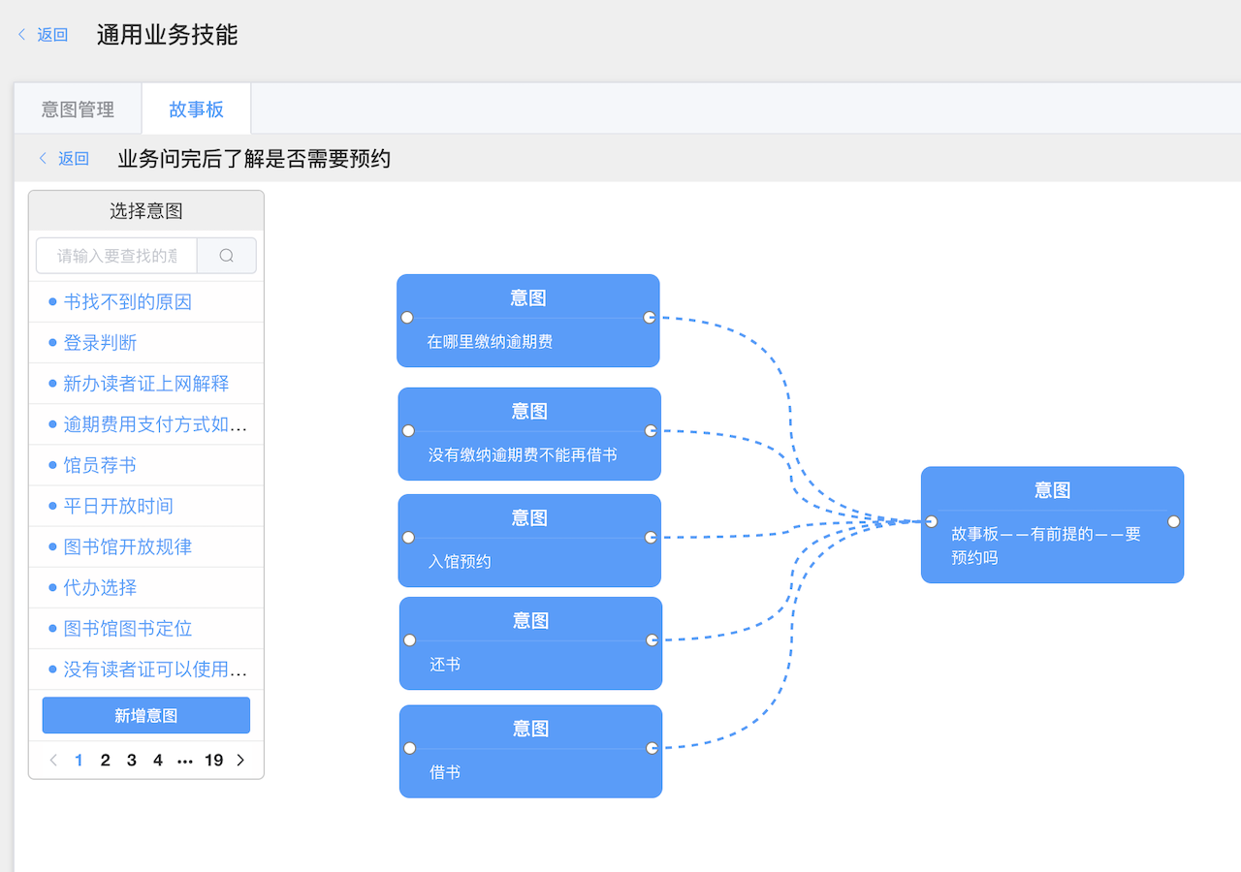Open pagination page 19
The height and width of the screenshot is (872, 1241).
pos(213,761)
